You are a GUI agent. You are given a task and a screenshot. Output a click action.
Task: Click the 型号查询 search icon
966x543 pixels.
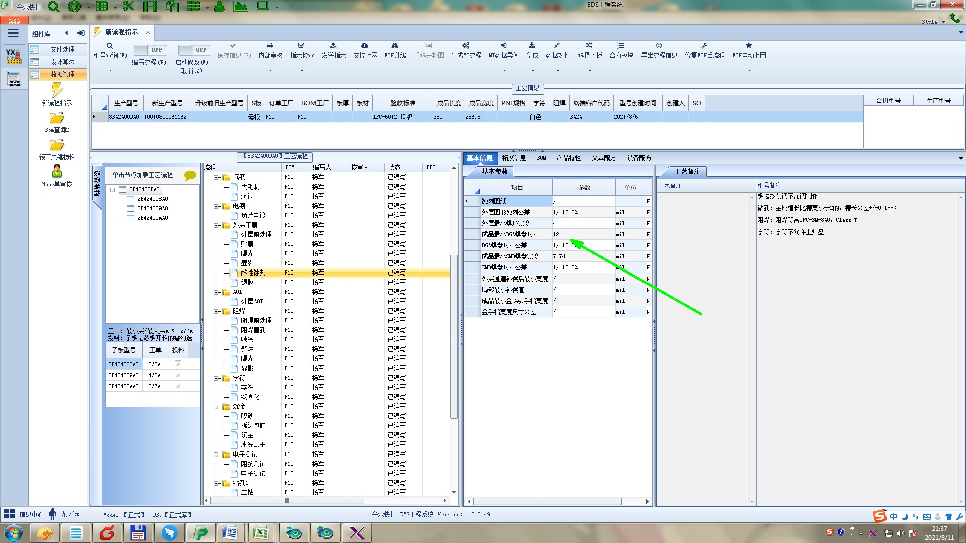[x=110, y=46]
